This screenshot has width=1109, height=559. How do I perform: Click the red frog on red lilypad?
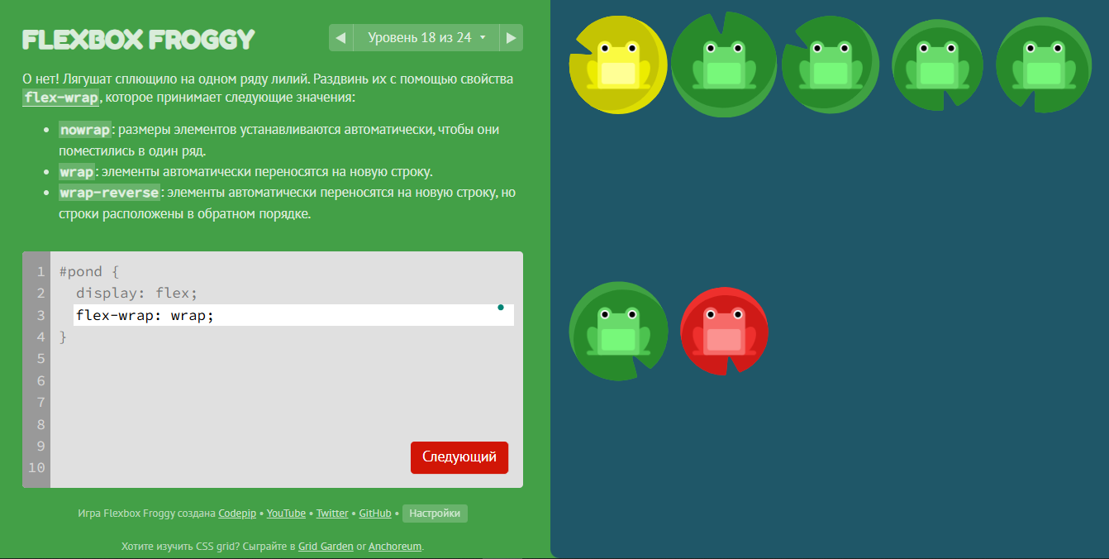coord(724,332)
